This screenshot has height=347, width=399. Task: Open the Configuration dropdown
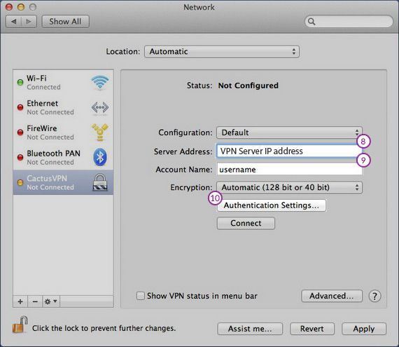tap(289, 132)
